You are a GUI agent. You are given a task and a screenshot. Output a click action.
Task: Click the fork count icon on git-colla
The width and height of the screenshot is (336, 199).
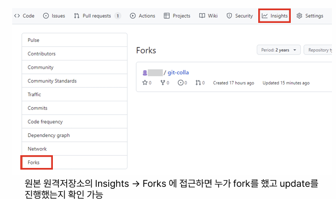tap(163, 82)
